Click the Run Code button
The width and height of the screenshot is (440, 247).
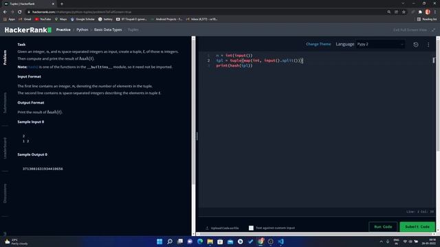coord(383,226)
